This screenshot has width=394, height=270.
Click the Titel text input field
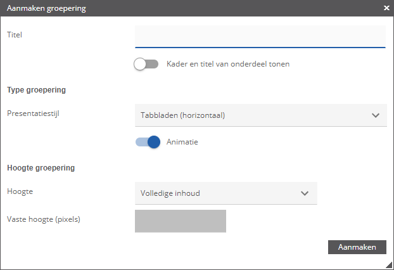click(x=260, y=37)
